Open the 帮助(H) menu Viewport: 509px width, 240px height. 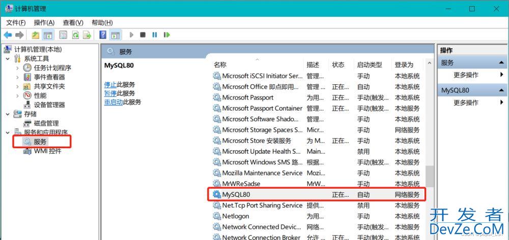102,23
